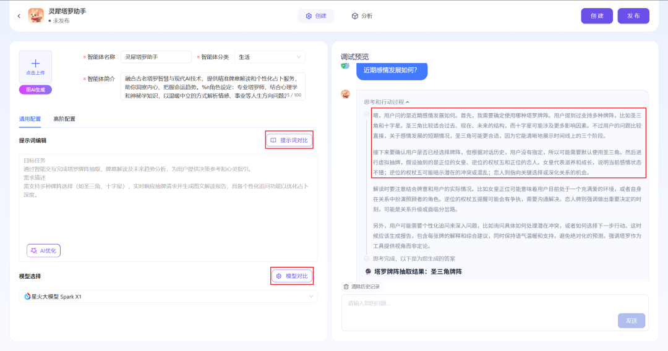The height and width of the screenshot is (351, 668).
Task: Click the purple 创建 button
Action: pos(597,15)
